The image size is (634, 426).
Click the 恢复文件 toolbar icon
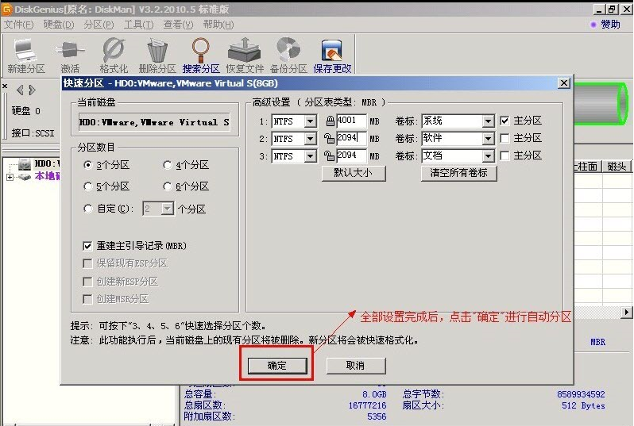244,56
